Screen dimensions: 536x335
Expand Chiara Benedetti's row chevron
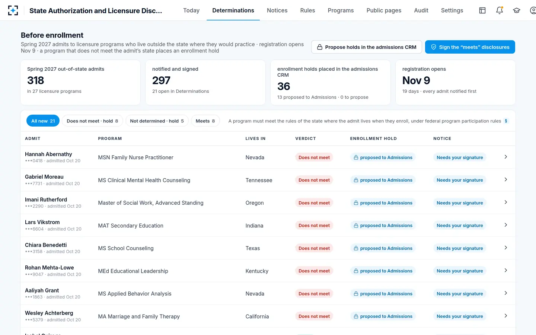click(505, 248)
